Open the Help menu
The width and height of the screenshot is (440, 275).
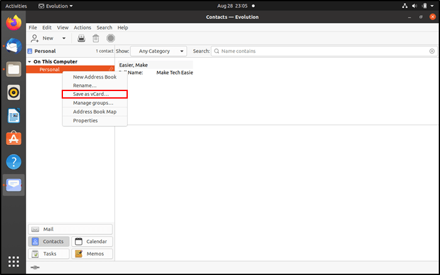pyautogui.click(x=123, y=28)
